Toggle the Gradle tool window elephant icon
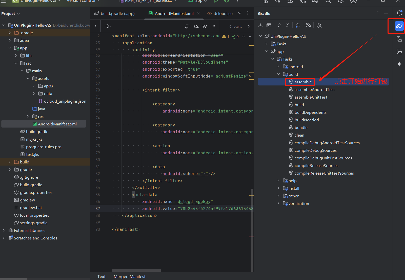Screen dimensions: 405x280 click(x=399, y=26)
